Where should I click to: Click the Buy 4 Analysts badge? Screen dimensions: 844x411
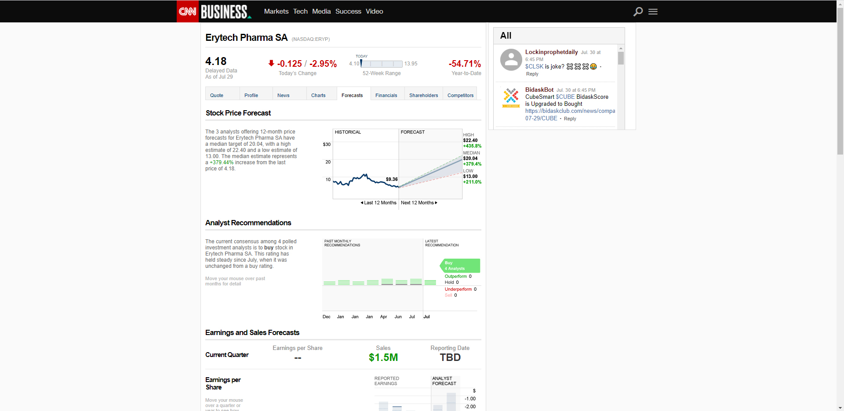click(x=460, y=266)
